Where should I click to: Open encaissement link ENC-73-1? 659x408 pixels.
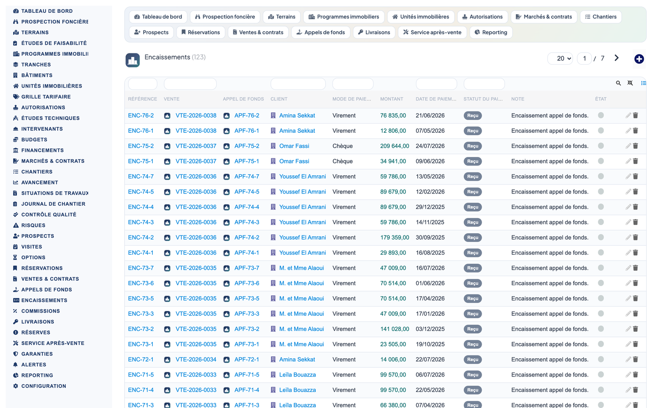click(x=141, y=344)
